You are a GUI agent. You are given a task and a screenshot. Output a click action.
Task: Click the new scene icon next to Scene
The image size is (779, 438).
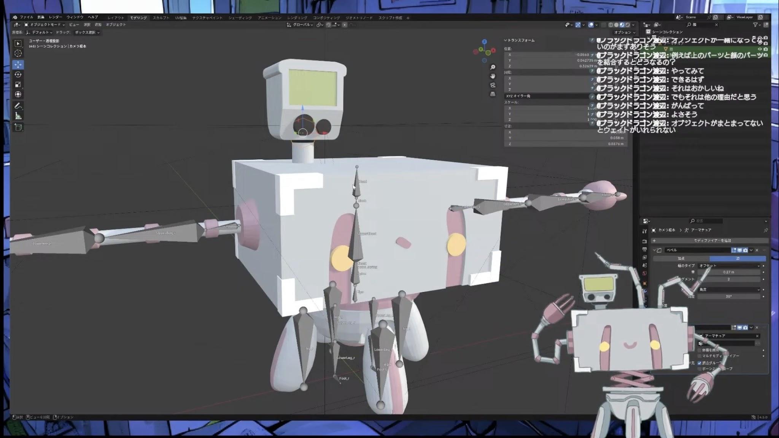pos(715,17)
